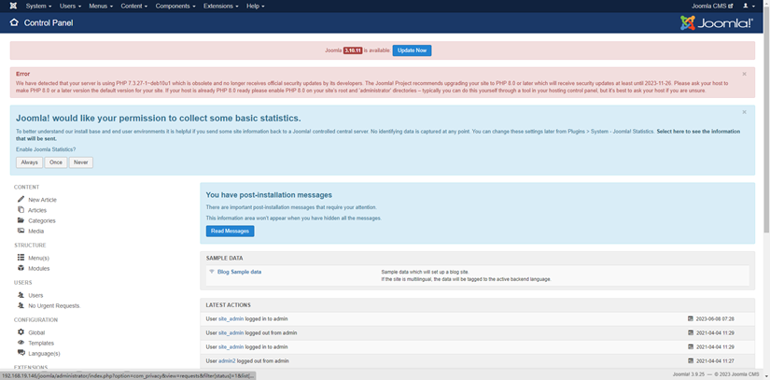This screenshot has width=770, height=380.
Task: Choose Never for Joomla Statistics
Action: pos(80,162)
